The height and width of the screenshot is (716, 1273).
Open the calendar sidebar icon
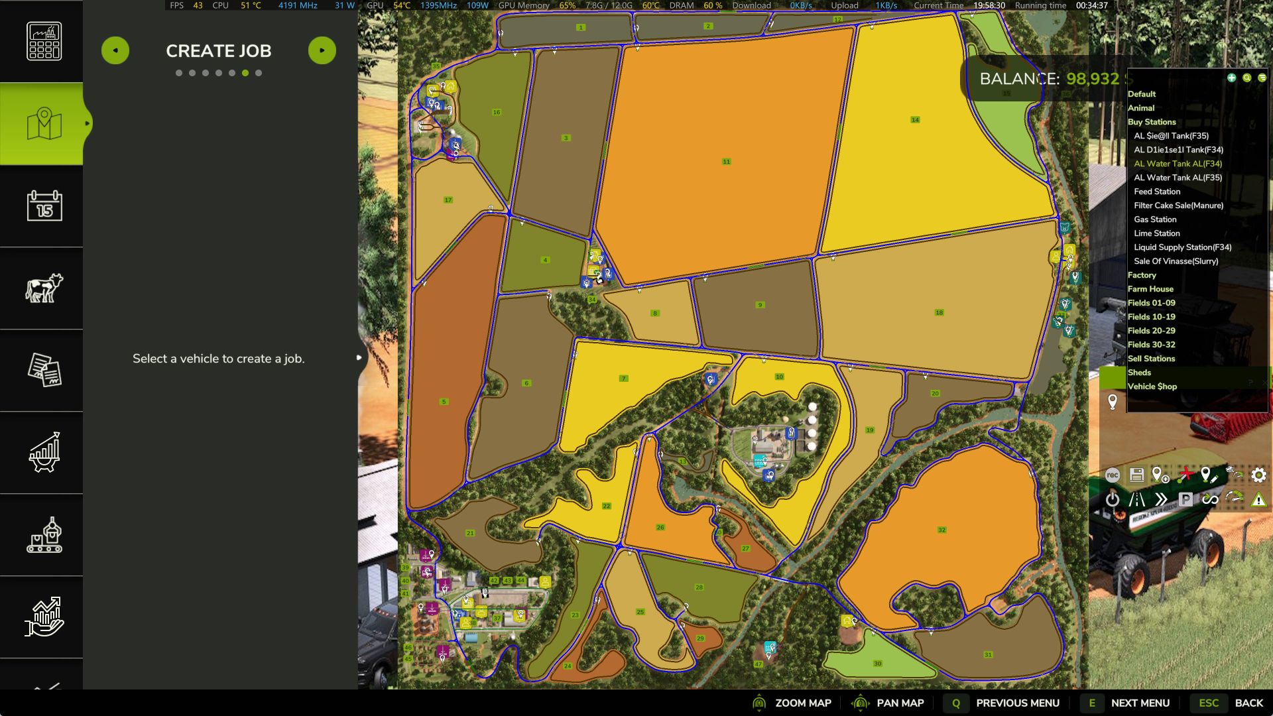(x=44, y=206)
